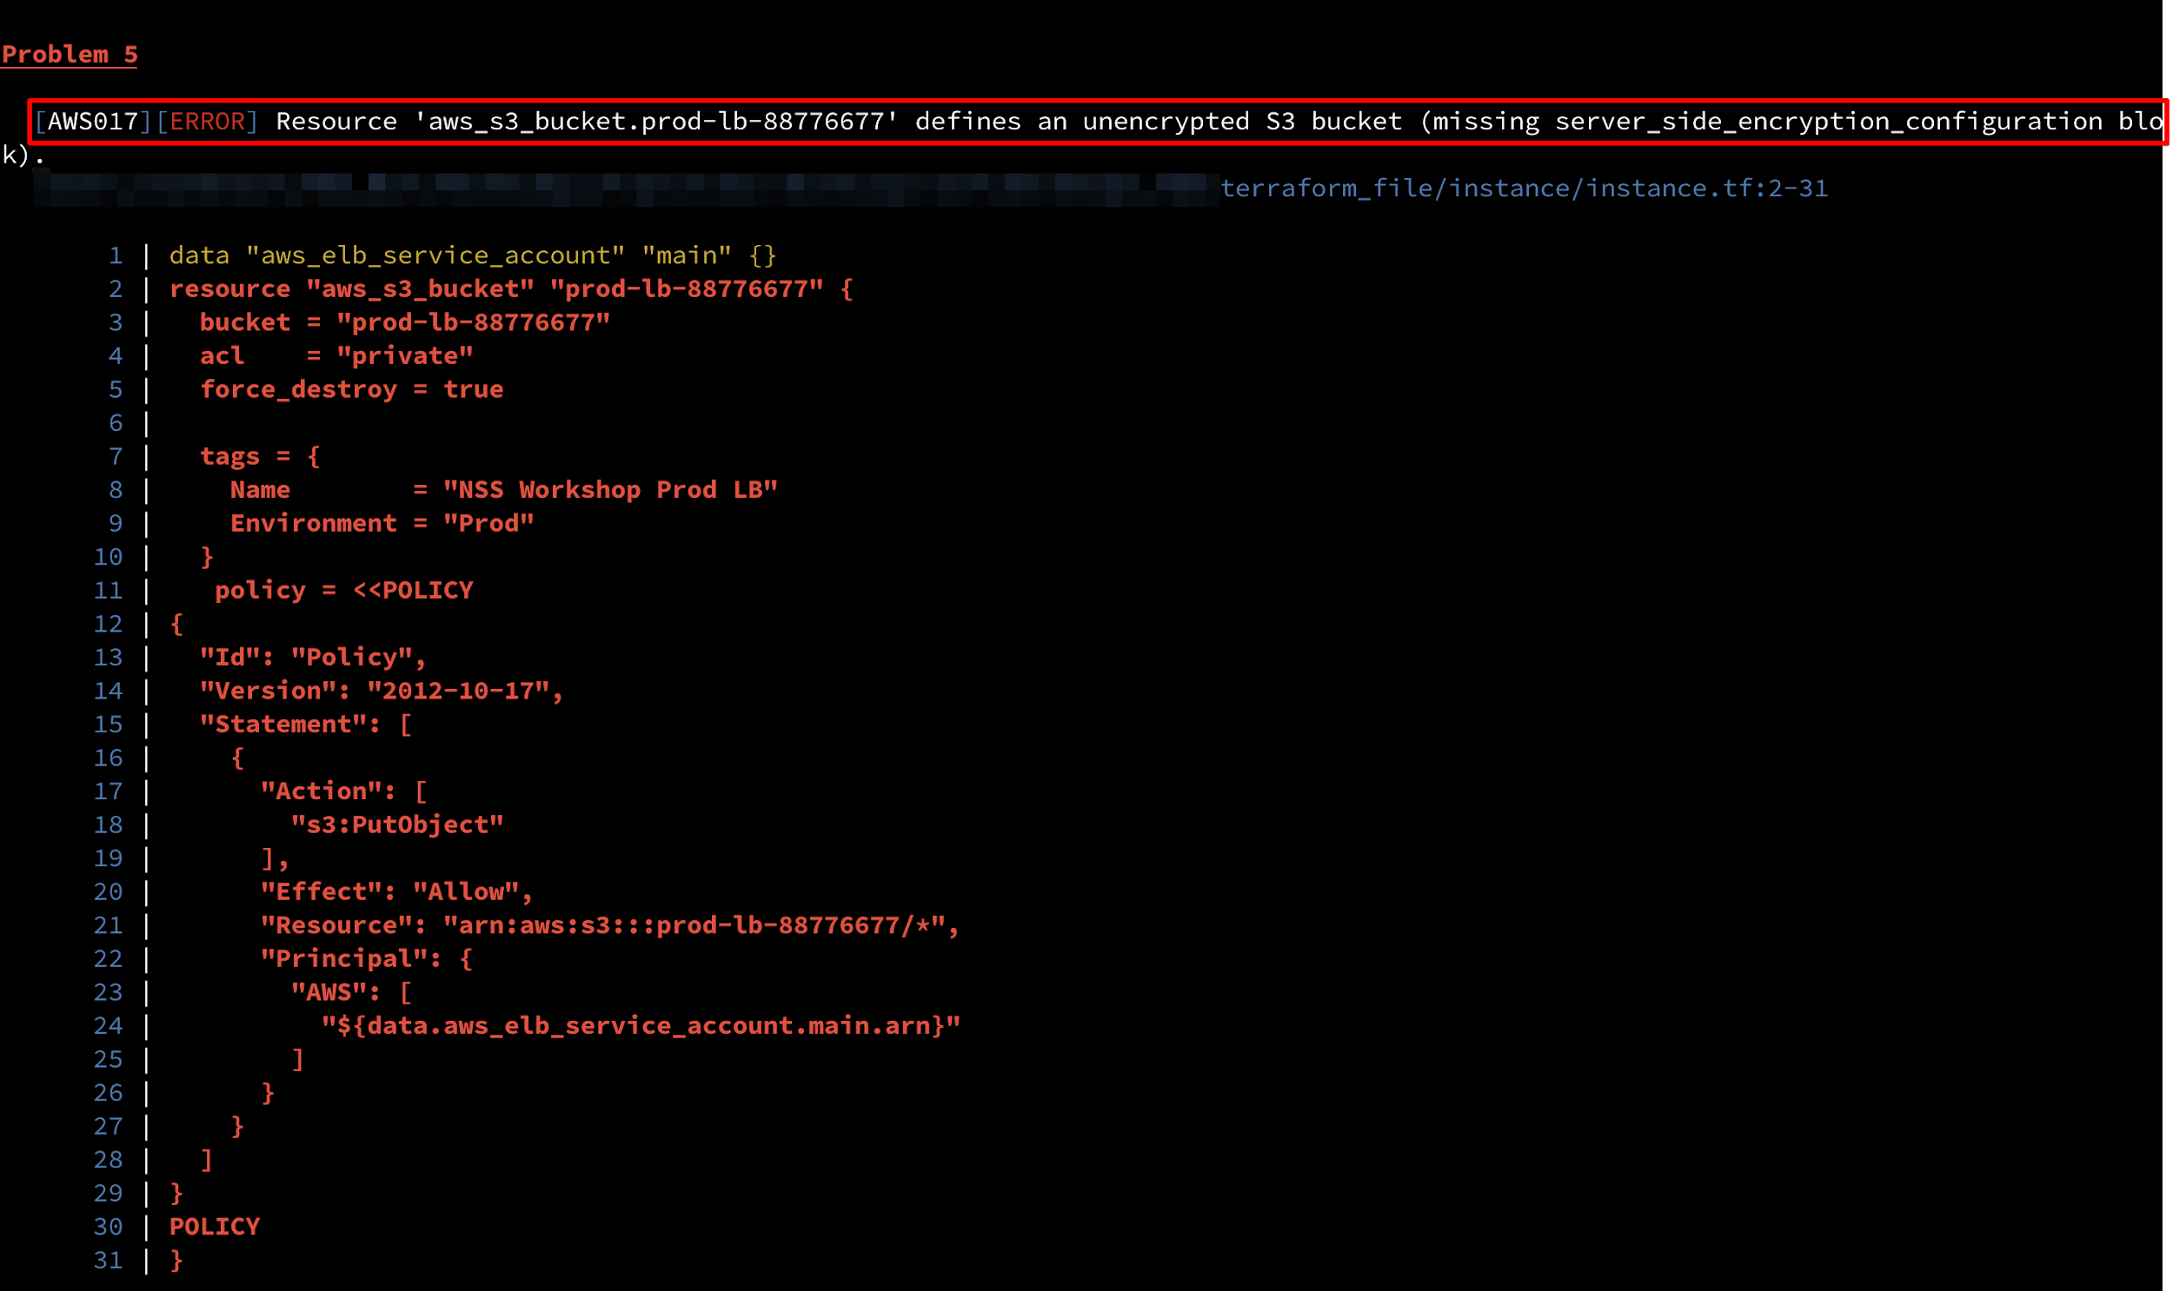Click the closing POLICY heredoc marker

[214, 1227]
